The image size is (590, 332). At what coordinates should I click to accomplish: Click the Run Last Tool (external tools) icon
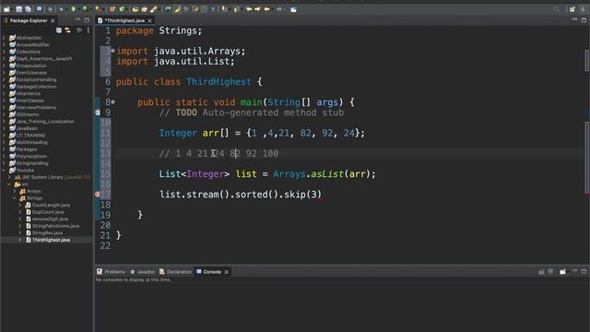coord(98,9)
